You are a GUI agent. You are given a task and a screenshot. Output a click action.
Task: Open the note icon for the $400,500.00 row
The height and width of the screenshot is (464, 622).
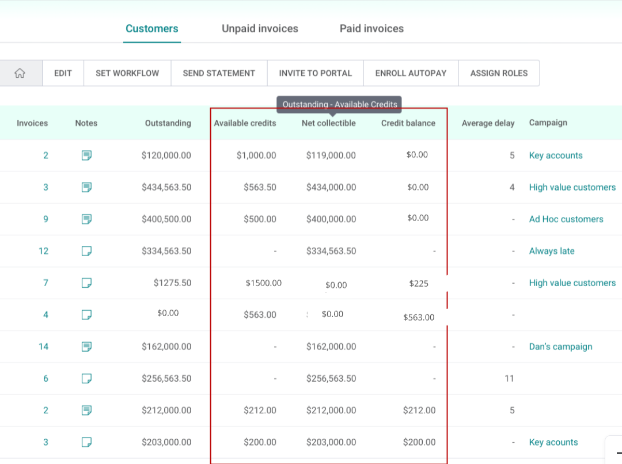click(x=86, y=219)
